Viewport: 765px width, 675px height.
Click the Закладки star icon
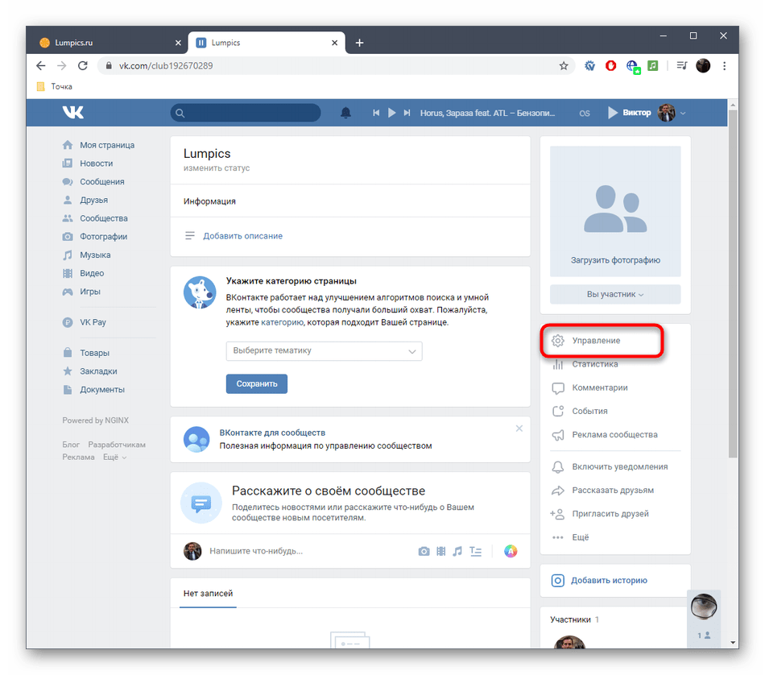coord(68,371)
